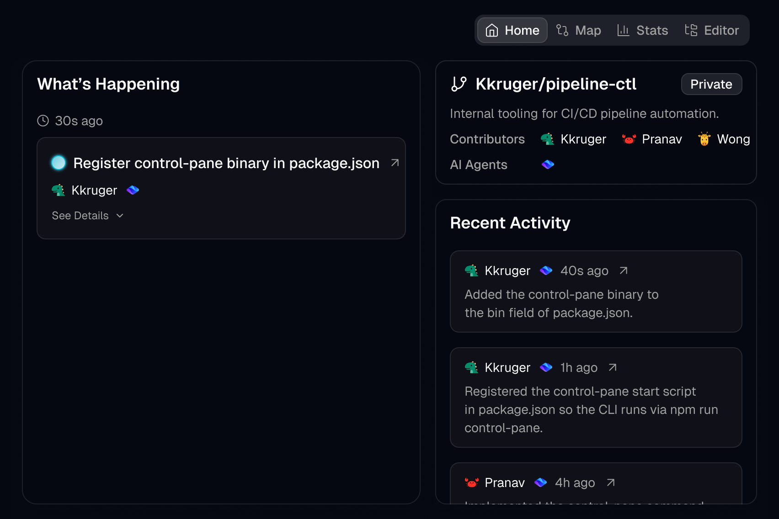Click agent diamond icon in 4h ago activity
This screenshot has width=779, height=519.
click(x=540, y=482)
